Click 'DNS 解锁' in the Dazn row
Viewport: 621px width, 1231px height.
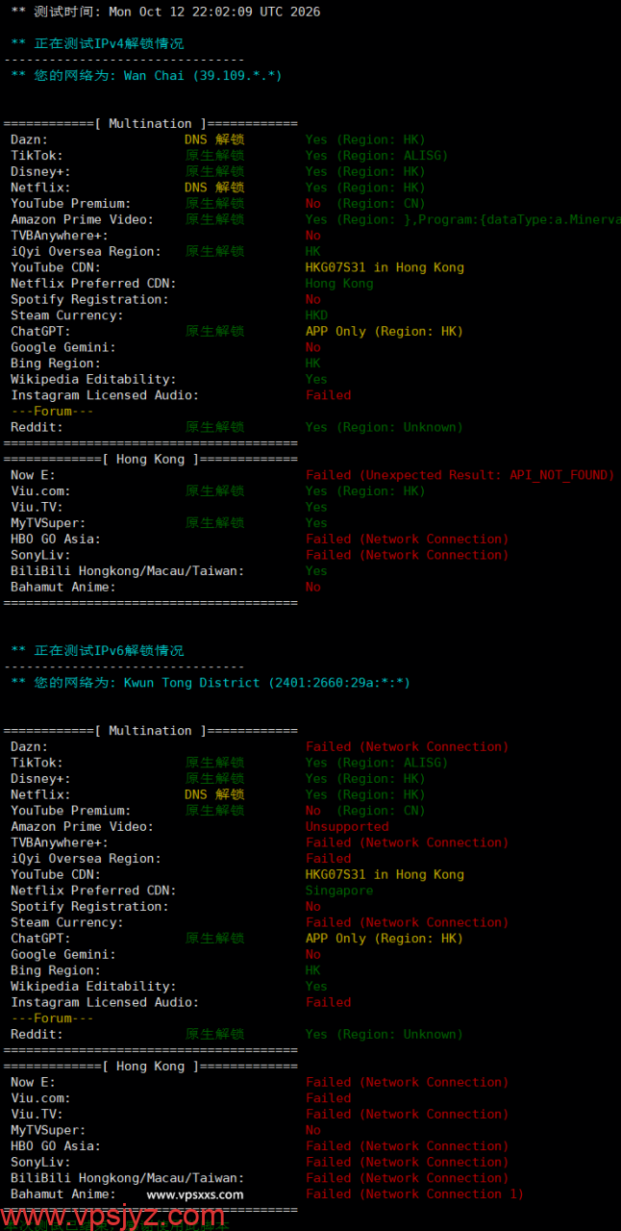click(214, 139)
